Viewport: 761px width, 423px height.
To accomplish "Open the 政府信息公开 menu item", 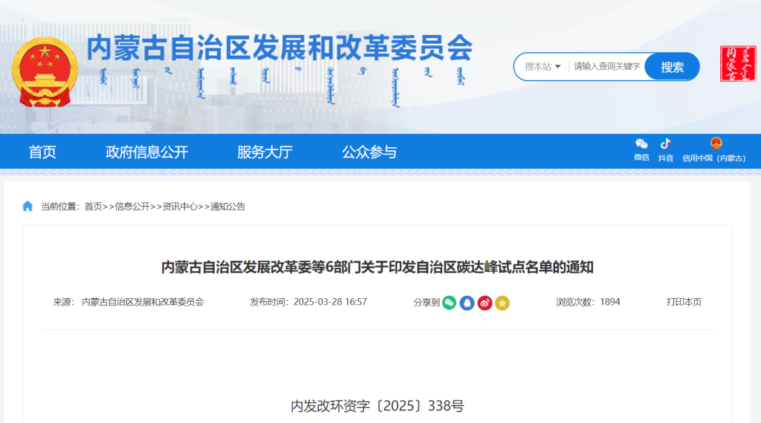I will 146,152.
